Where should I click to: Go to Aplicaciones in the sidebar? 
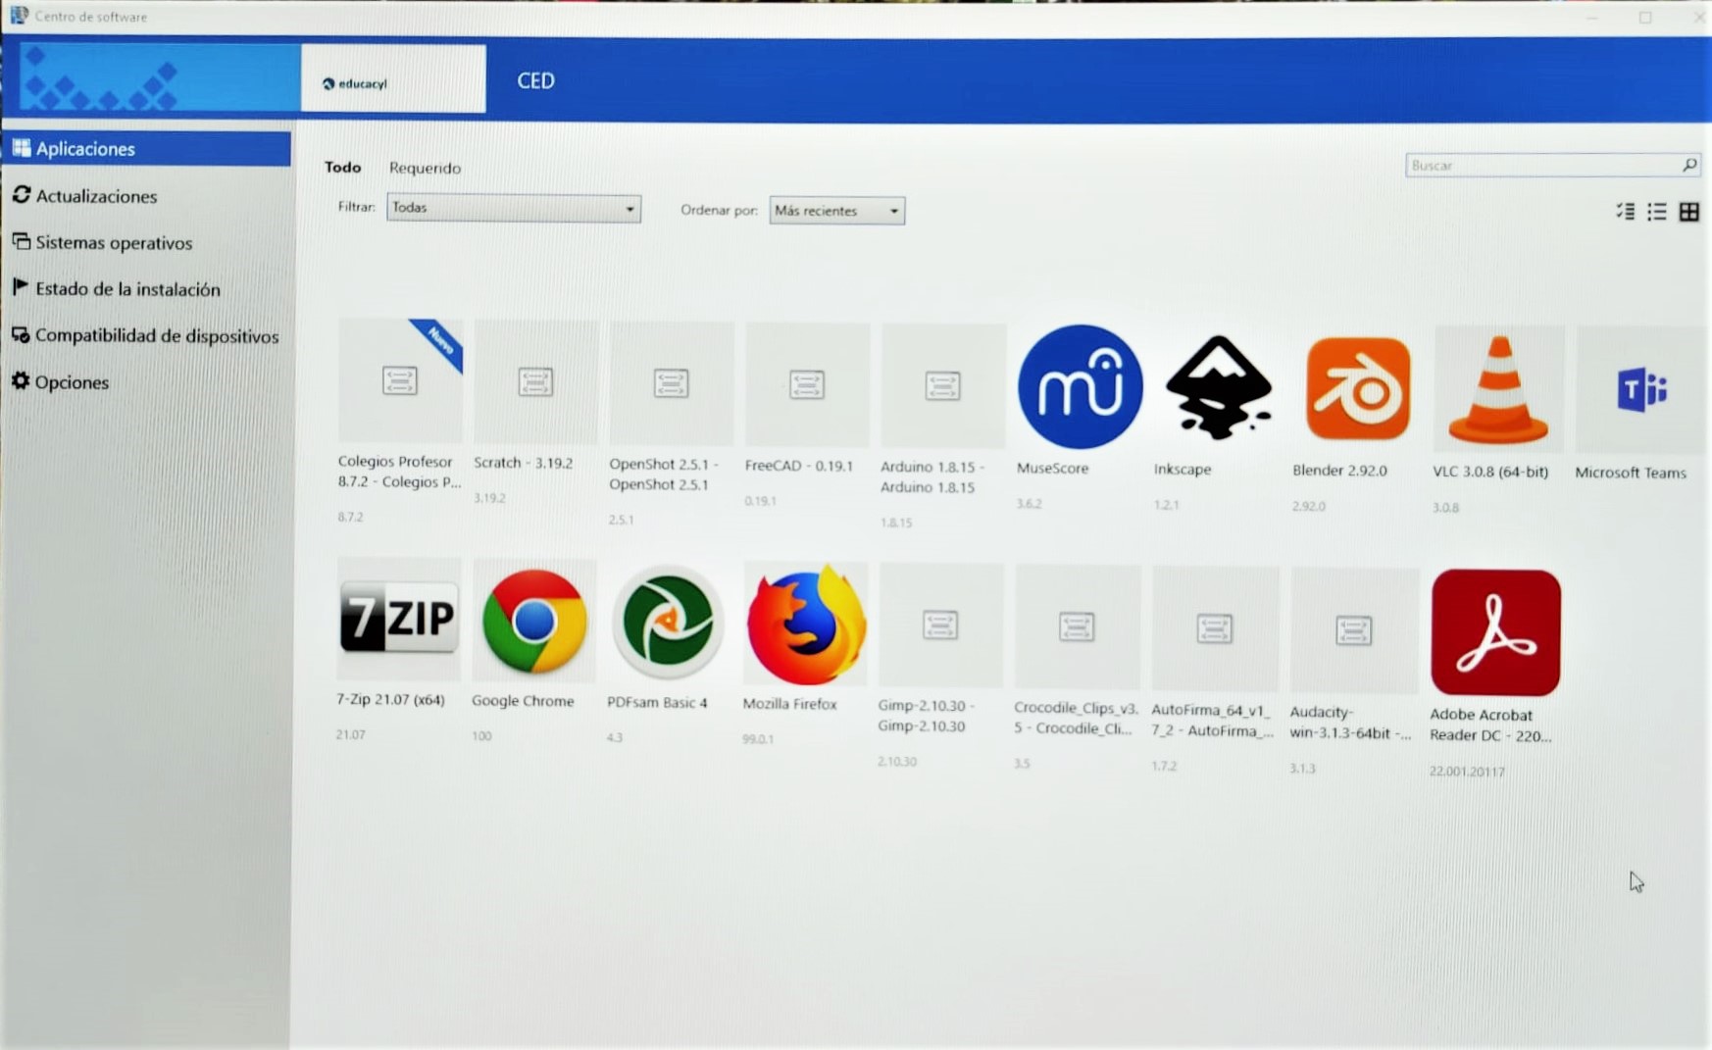147,148
